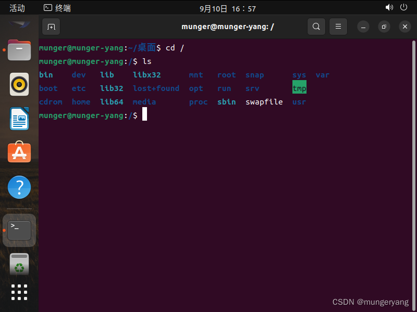The height and width of the screenshot is (312, 417).
Task: Click the 'sys' directory name
Action: coord(299,75)
